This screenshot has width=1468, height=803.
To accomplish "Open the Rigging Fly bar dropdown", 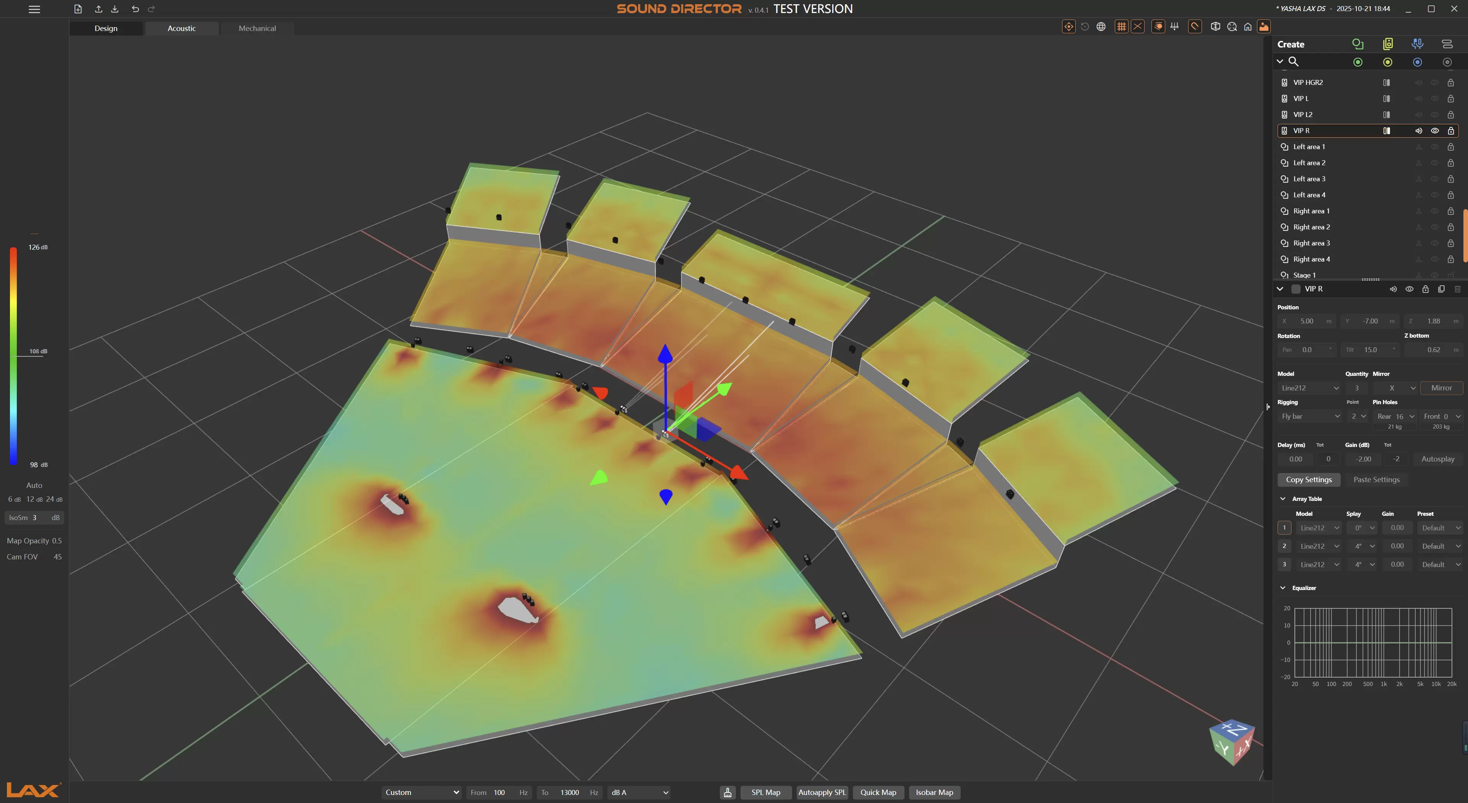I will (1310, 416).
